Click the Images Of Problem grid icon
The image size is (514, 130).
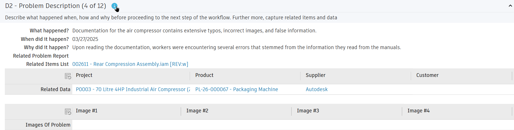[68, 112]
